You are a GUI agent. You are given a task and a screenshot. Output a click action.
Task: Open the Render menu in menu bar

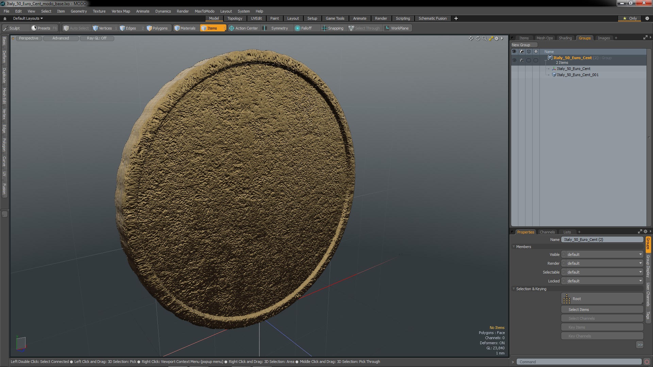tap(183, 11)
